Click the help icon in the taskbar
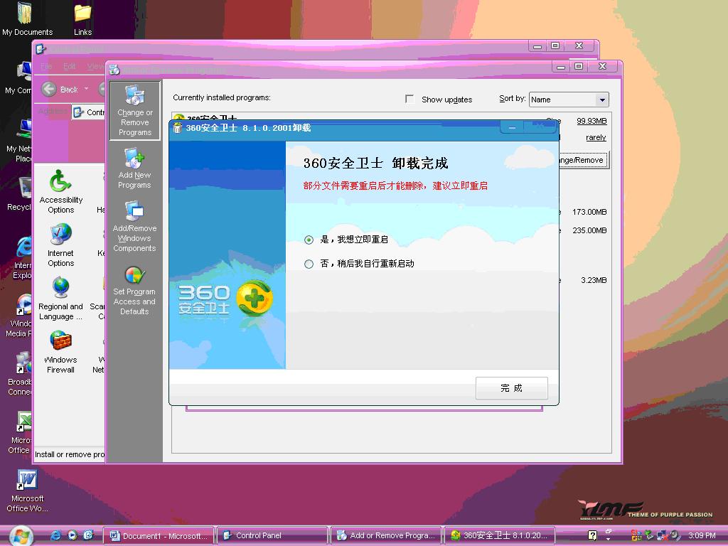The width and height of the screenshot is (728, 546). (x=592, y=535)
